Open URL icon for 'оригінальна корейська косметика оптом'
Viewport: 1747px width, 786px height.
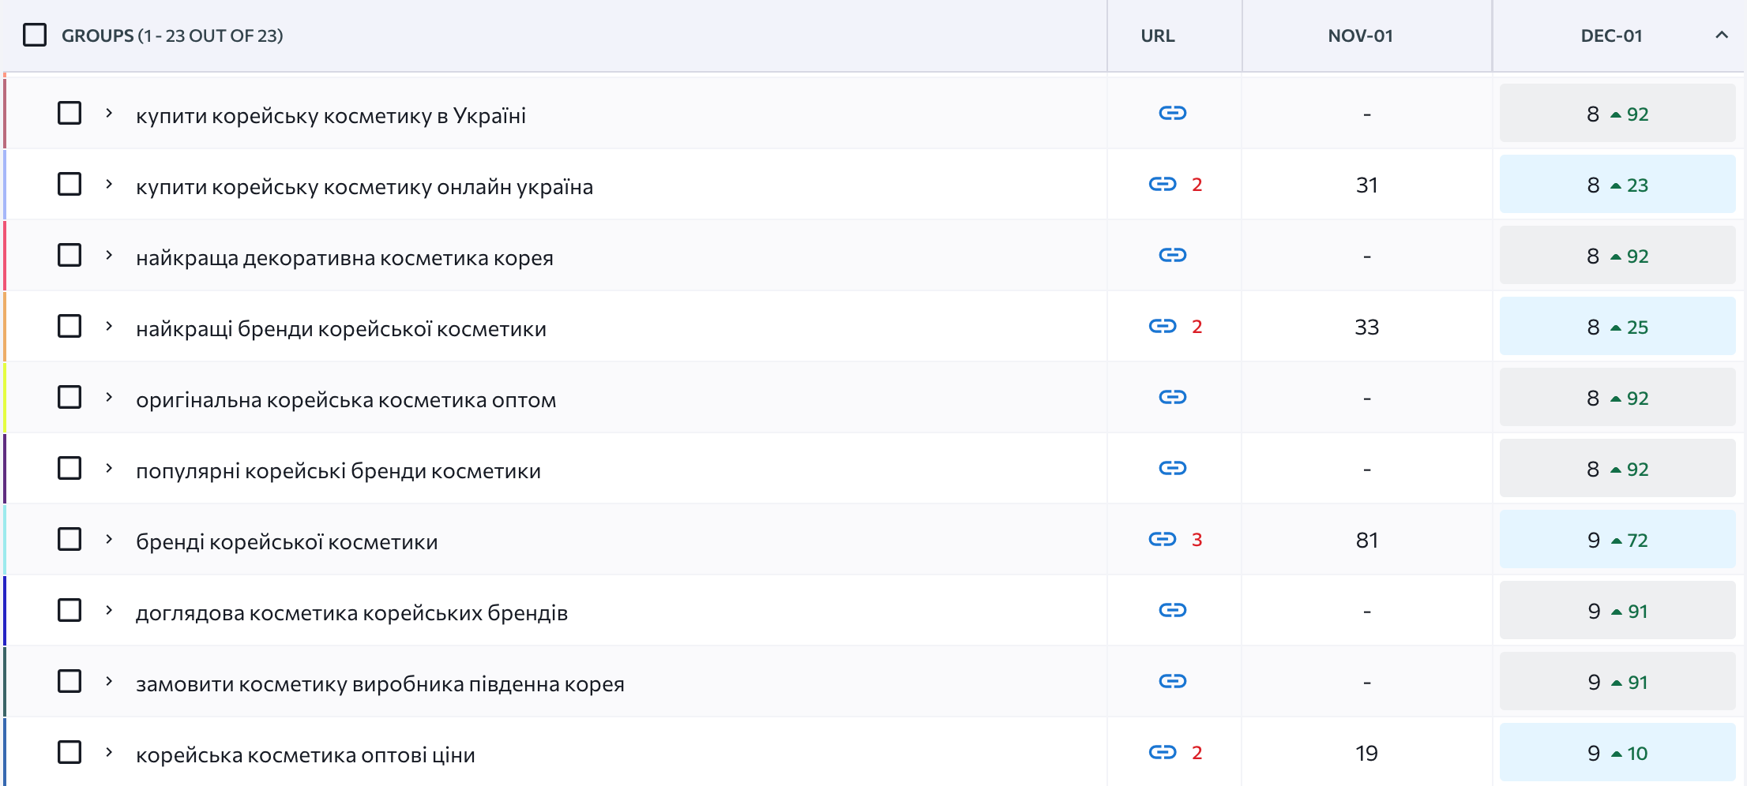(1174, 397)
